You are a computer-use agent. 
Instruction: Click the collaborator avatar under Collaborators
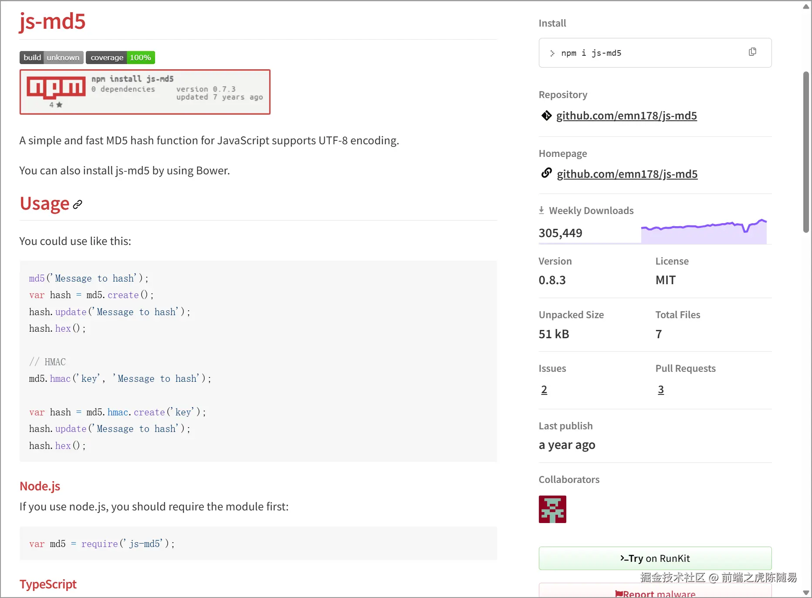pyautogui.click(x=552, y=509)
